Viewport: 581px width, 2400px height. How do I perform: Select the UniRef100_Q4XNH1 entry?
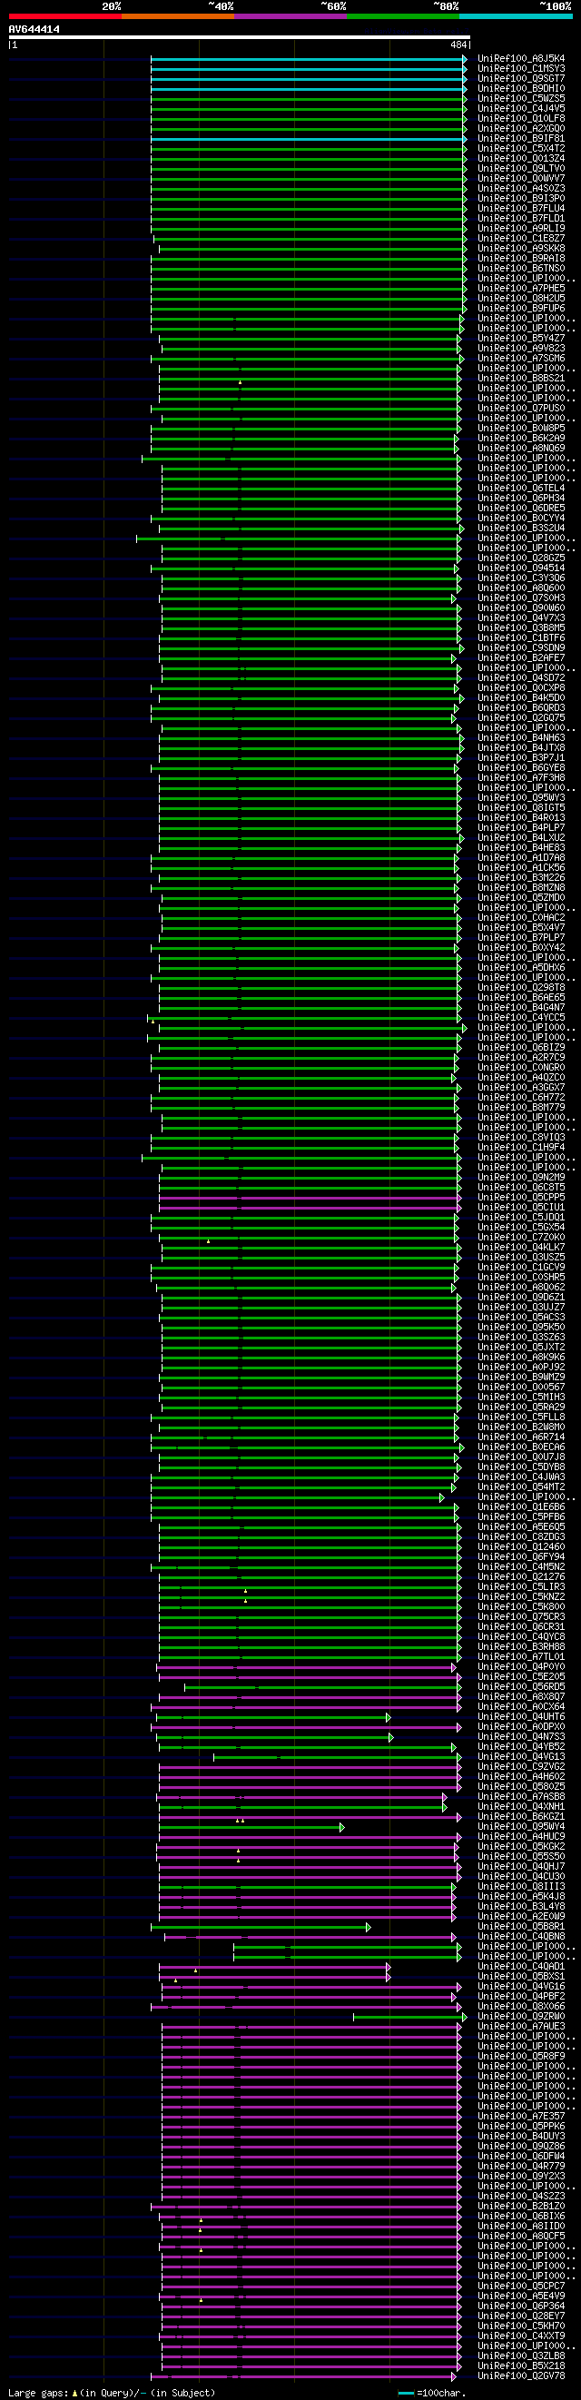click(x=521, y=1807)
